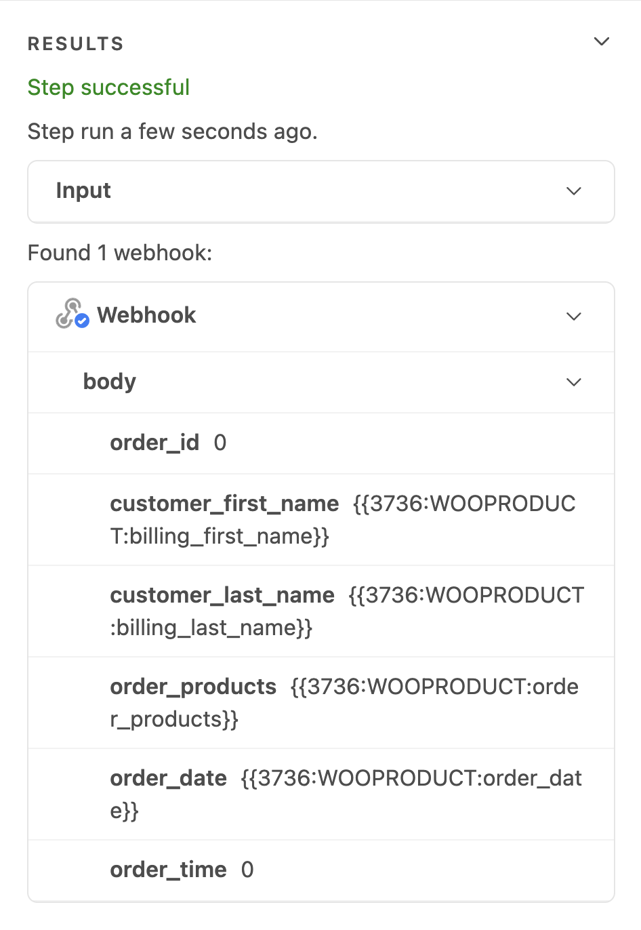Click the billing_first_name token value

pyautogui.click(x=464, y=504)
